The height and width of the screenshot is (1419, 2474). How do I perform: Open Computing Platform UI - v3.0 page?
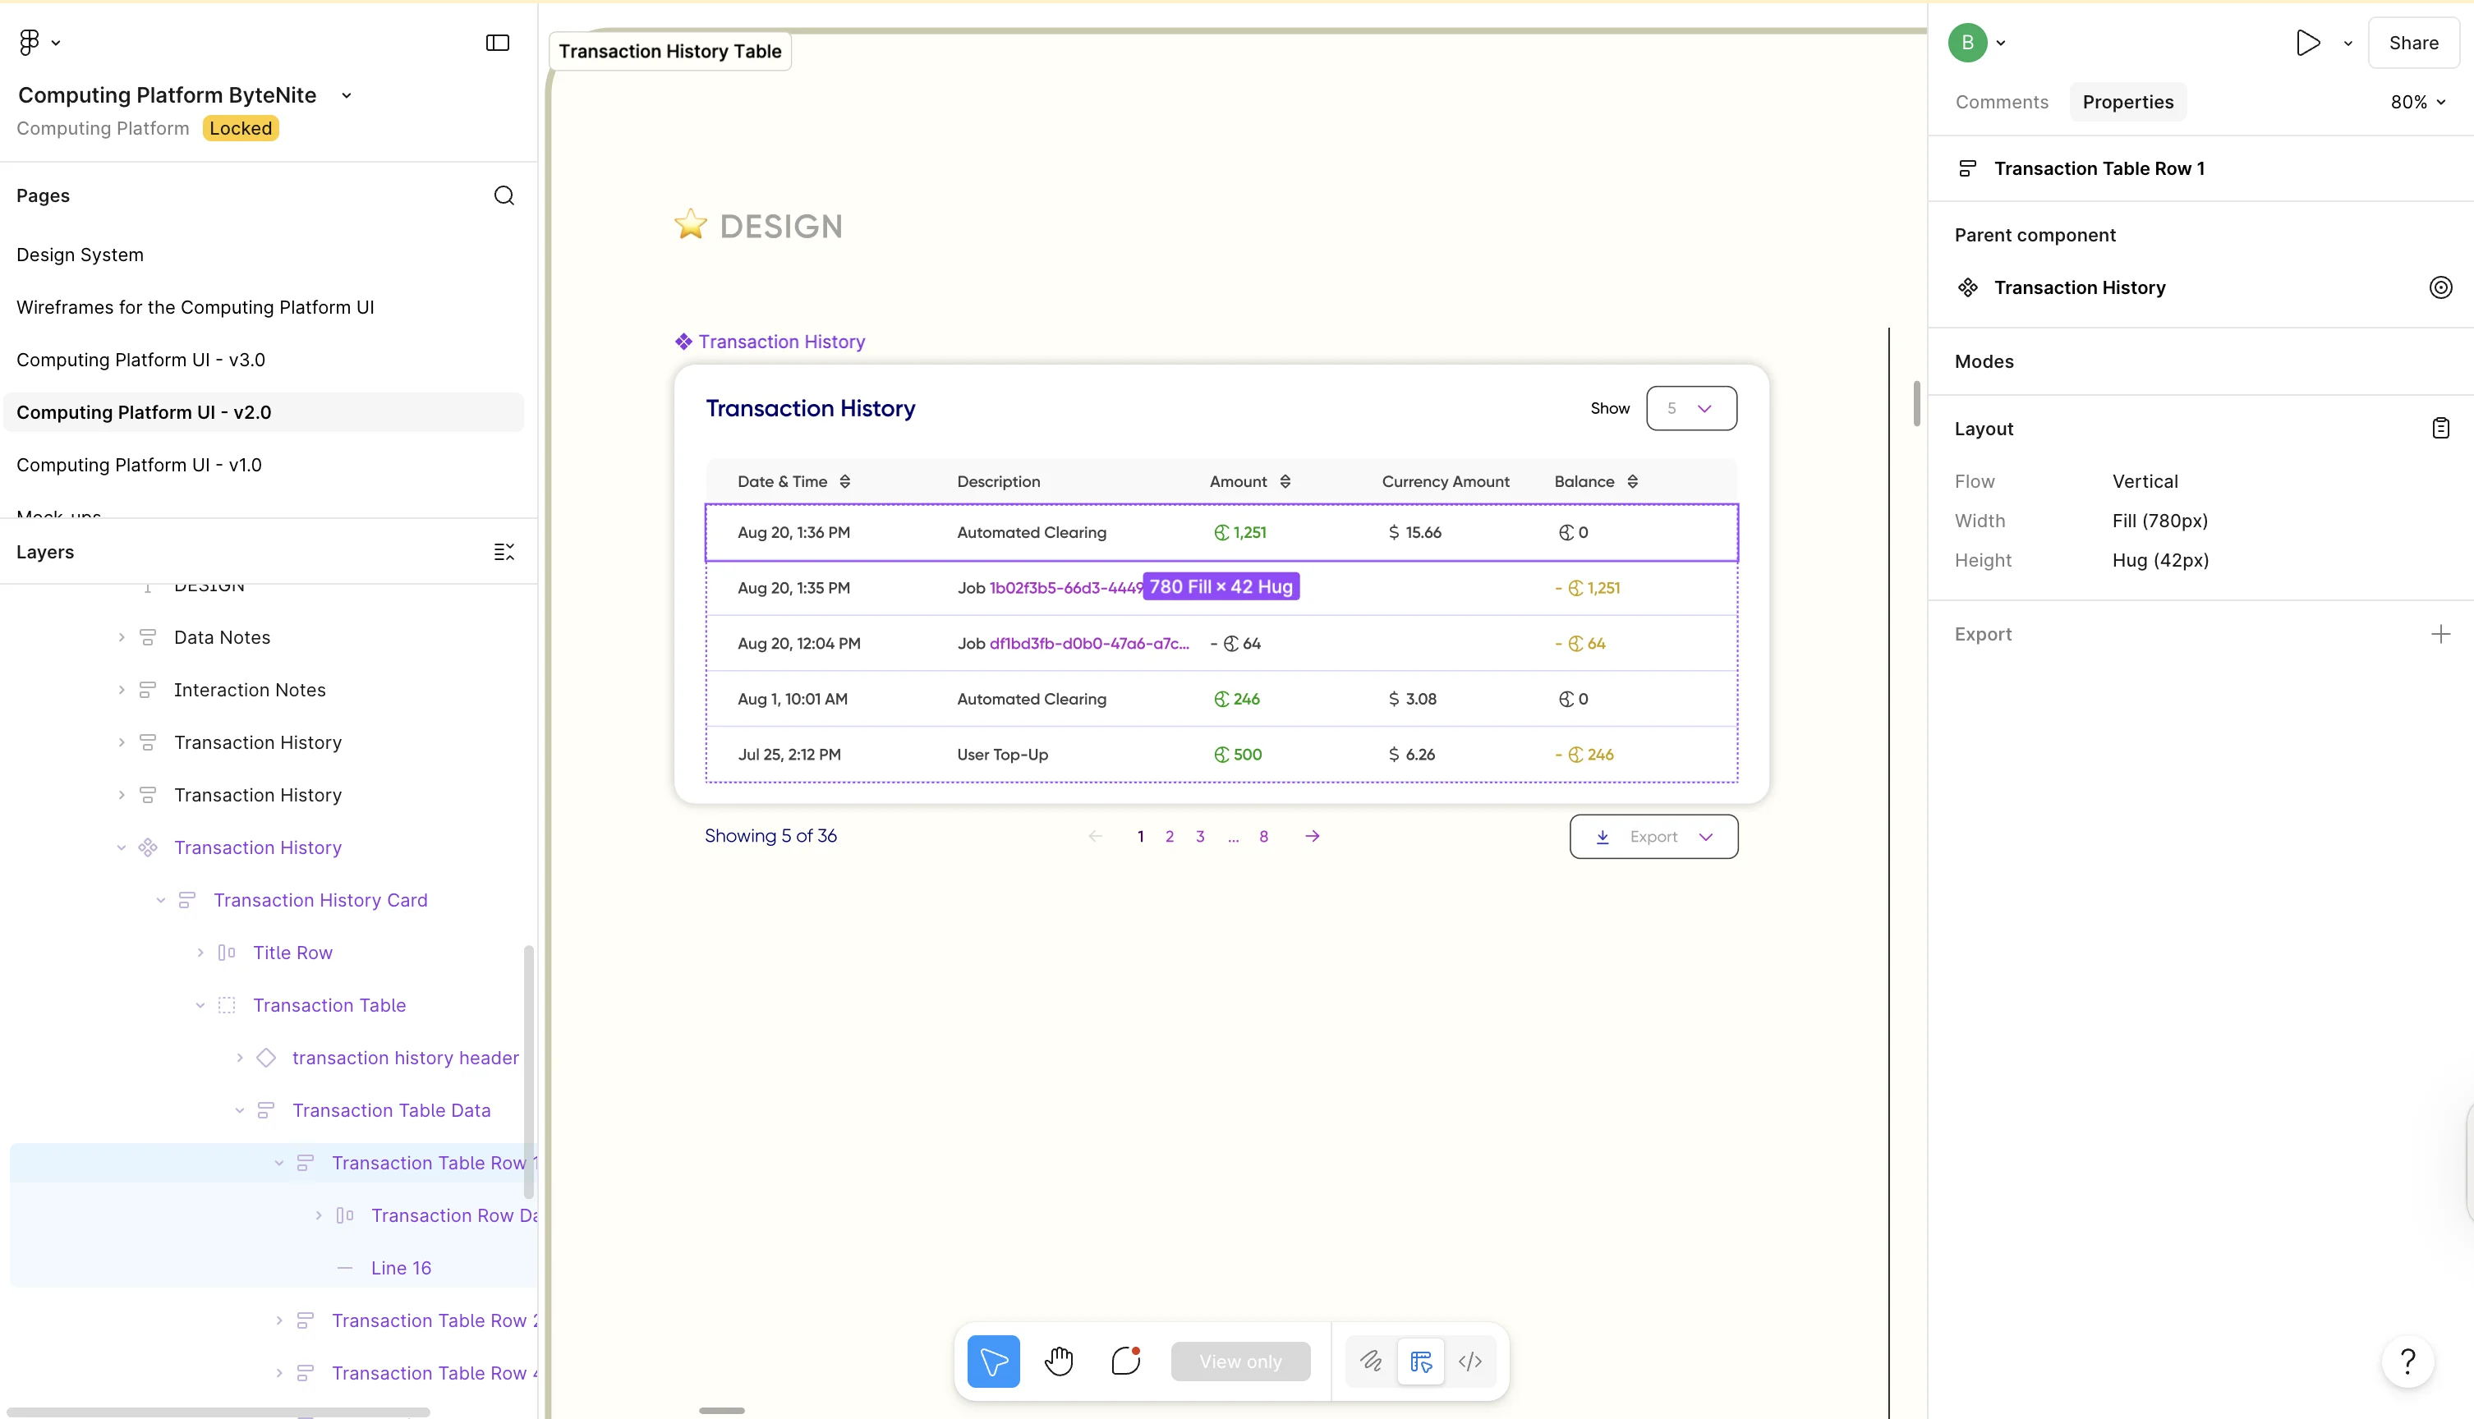tap(140, 360)
